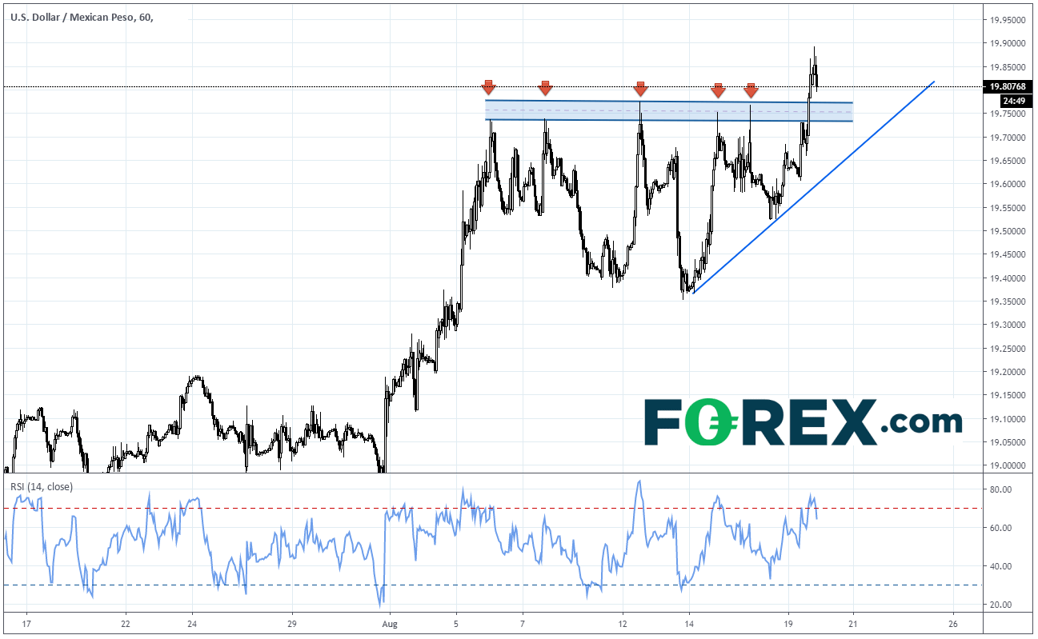The image size is (1038, 639).
Task: Click the date label 26 on time axis
Action: 952,623
